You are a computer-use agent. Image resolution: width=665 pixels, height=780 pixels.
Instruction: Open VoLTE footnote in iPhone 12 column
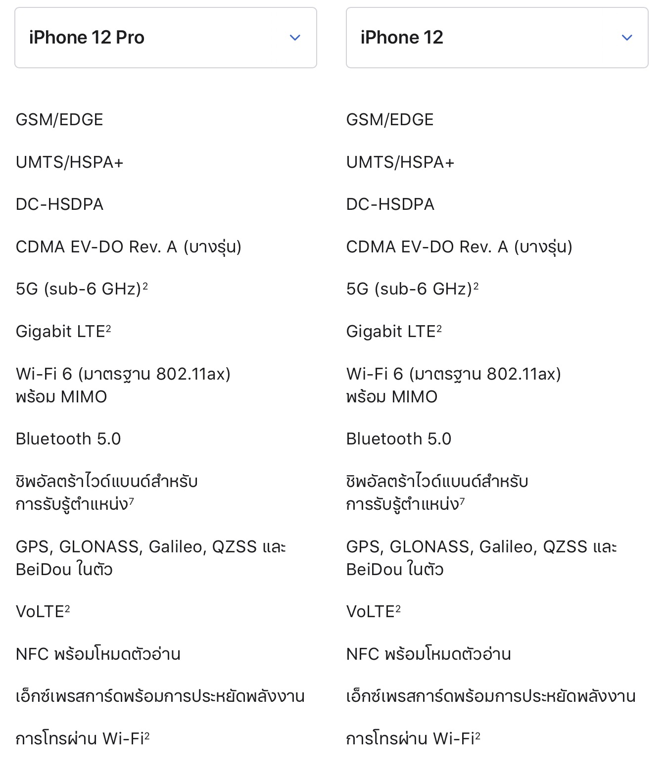pyautogui.click(x=398, y=608)
